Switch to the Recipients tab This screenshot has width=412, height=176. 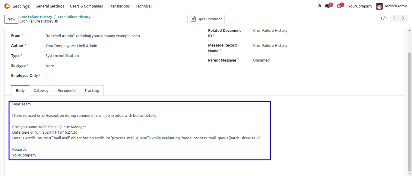coord(66,91)
